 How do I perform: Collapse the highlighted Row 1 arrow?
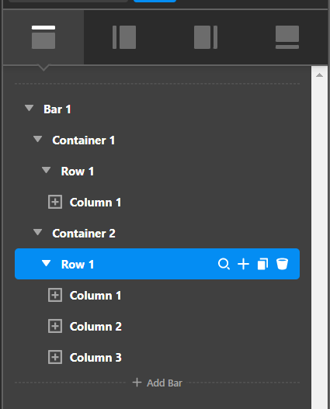click(x=46, y=263)
